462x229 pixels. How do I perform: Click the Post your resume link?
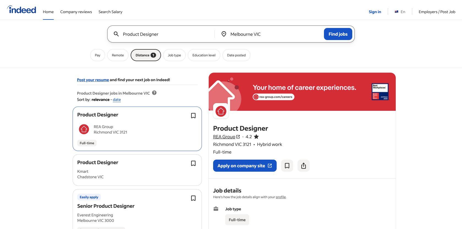[93, 80]
